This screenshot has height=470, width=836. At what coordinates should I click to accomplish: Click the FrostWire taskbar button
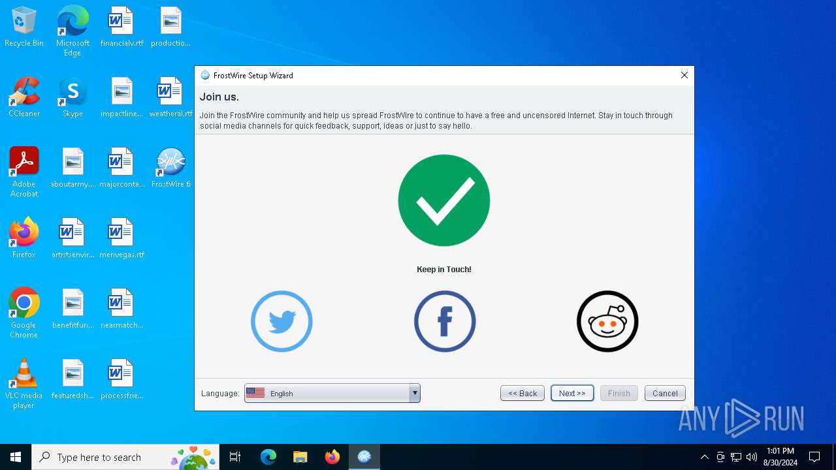pos(364,457)
